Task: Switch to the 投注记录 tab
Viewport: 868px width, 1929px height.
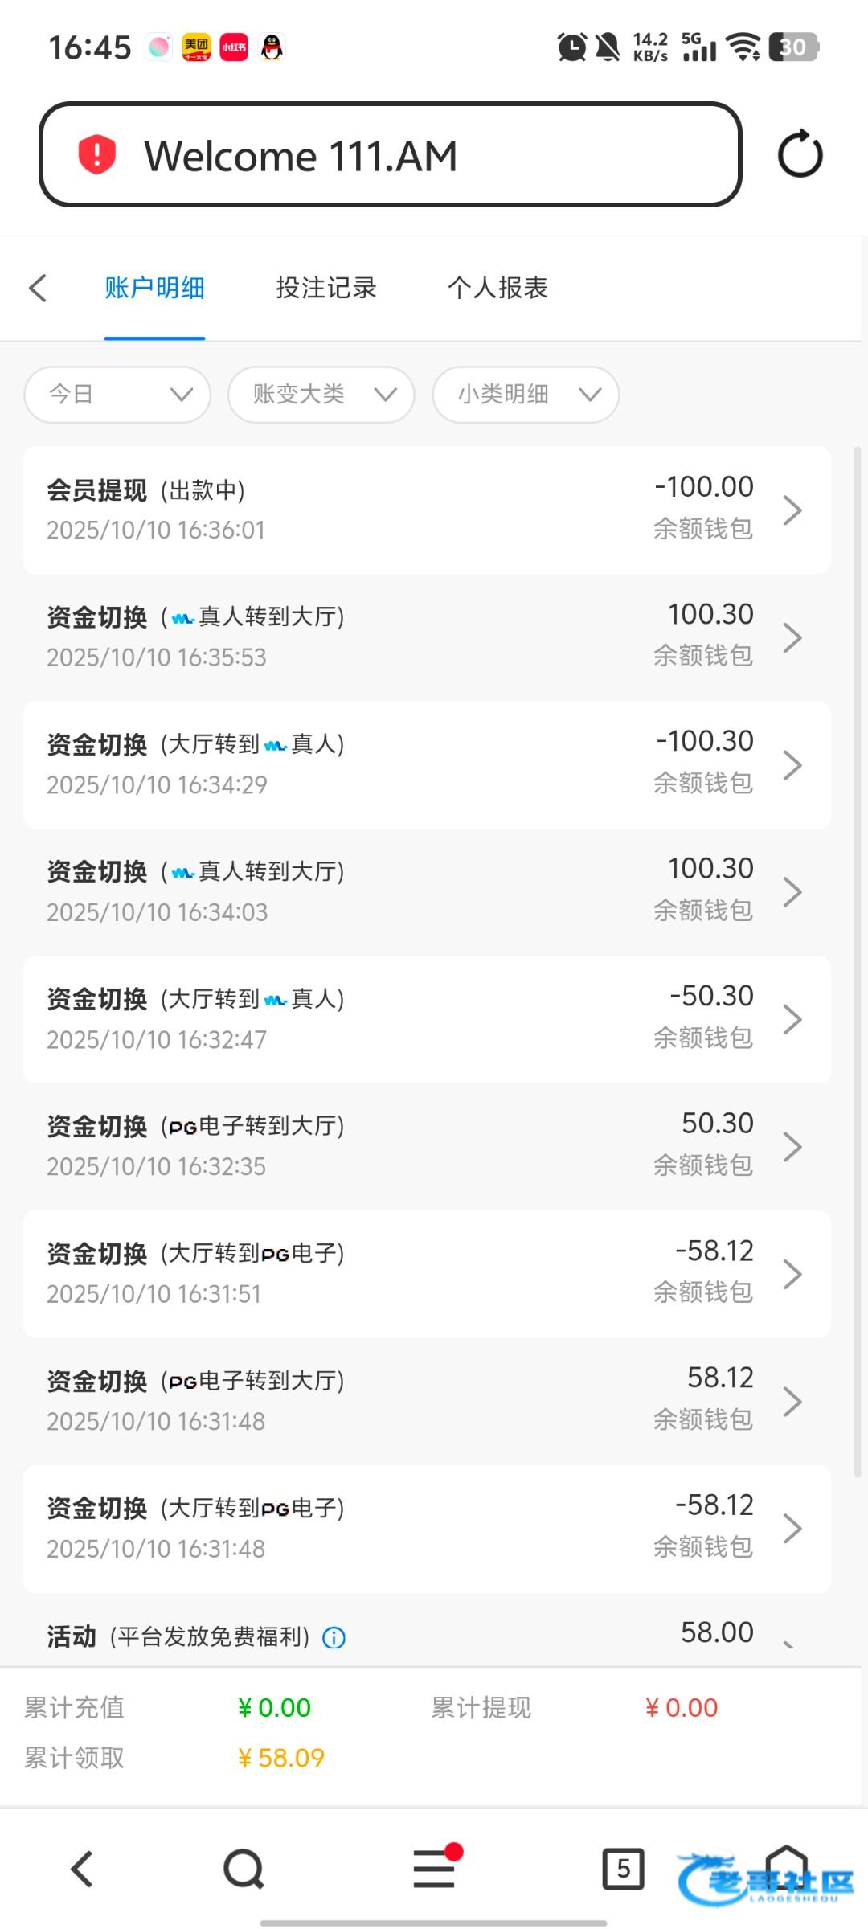Action: point(325,288)
